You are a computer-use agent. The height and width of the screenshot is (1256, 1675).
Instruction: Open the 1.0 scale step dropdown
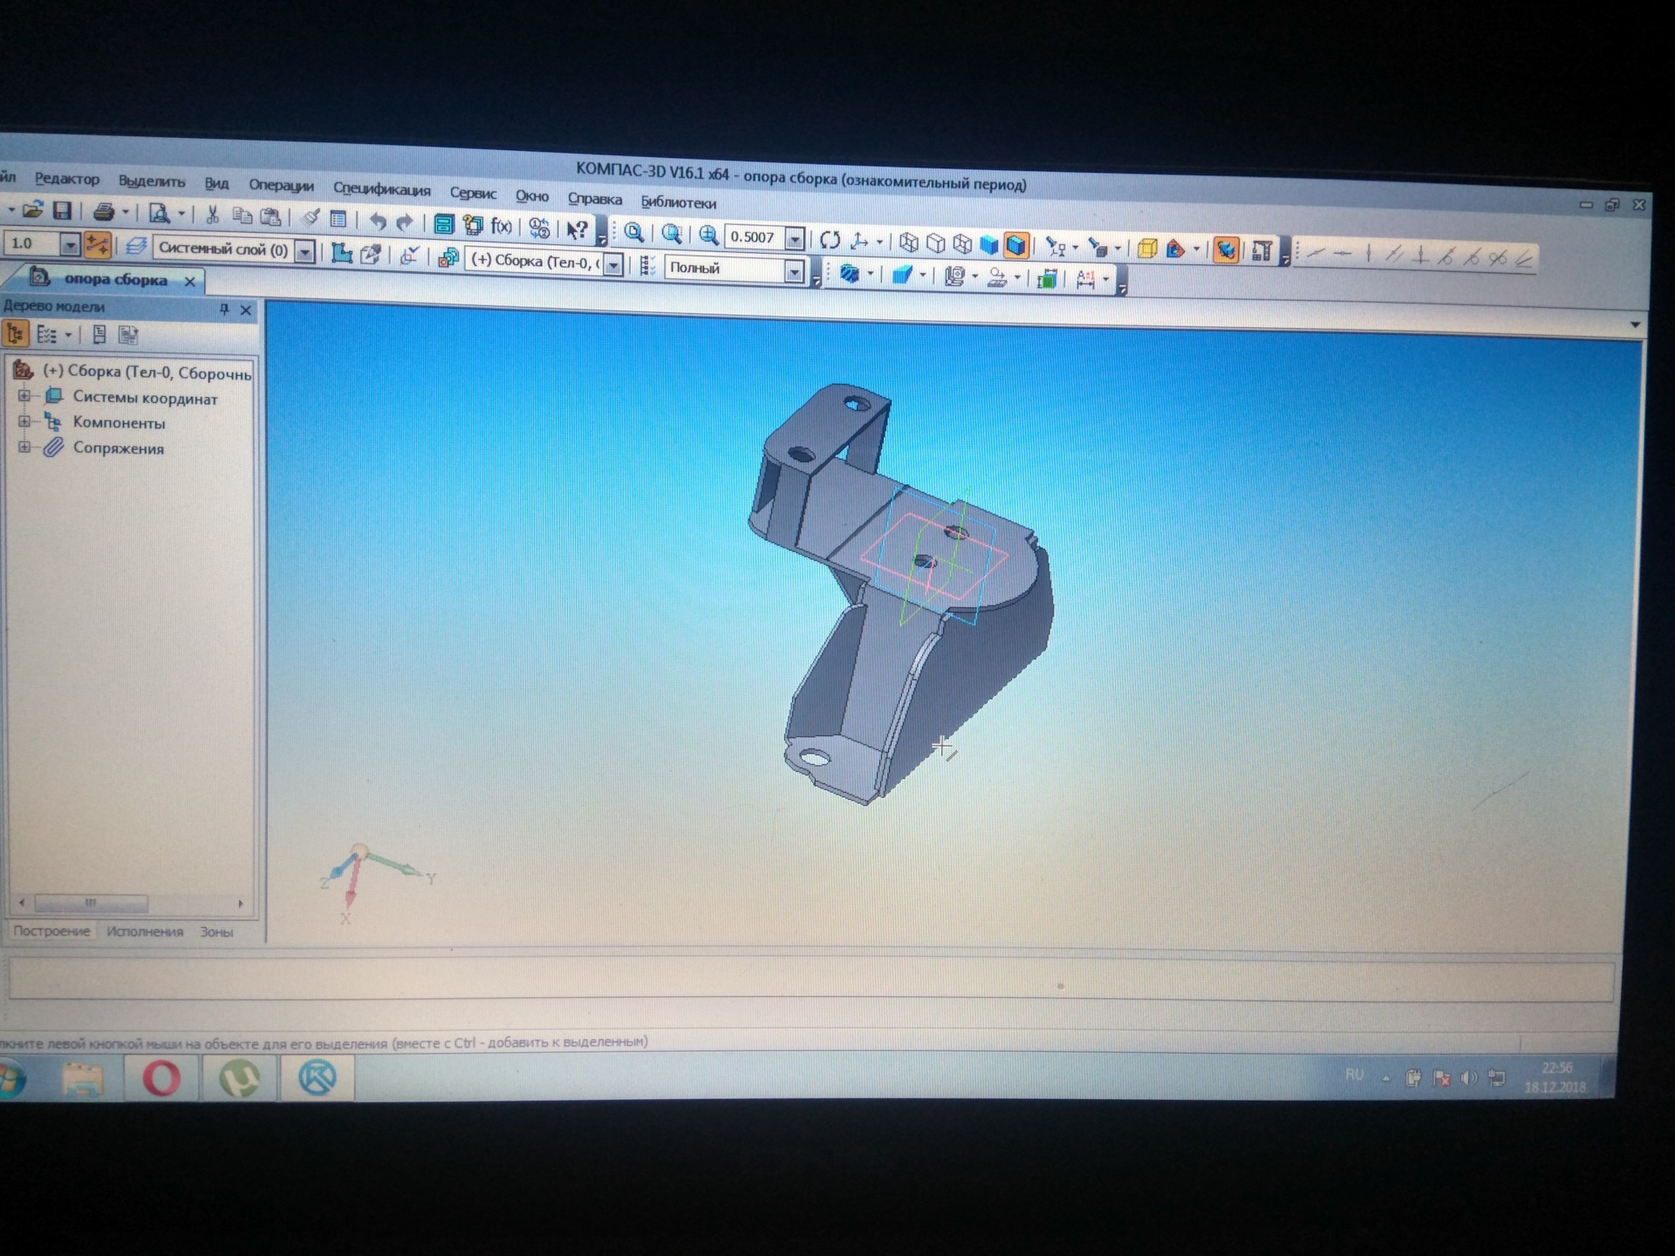[x=71, y=245]
